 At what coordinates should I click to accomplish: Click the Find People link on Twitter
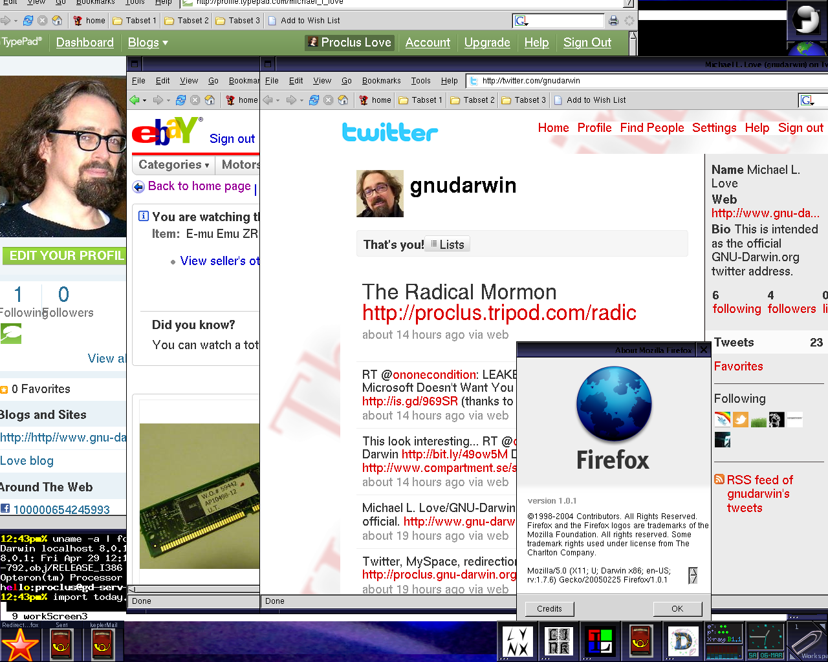(x=651, y=128)
